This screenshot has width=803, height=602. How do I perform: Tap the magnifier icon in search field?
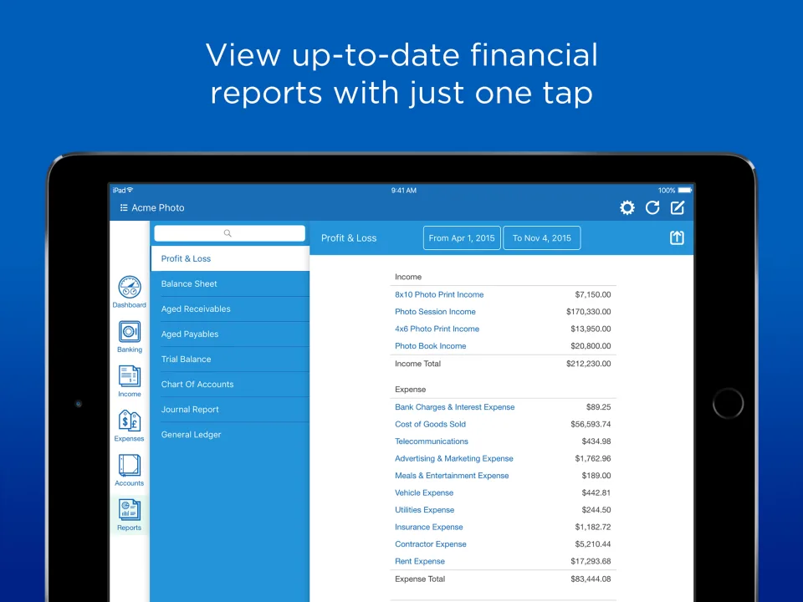(x=228, y=233)
